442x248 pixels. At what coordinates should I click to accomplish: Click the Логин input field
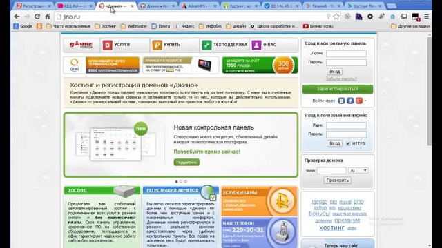(346, 54)
